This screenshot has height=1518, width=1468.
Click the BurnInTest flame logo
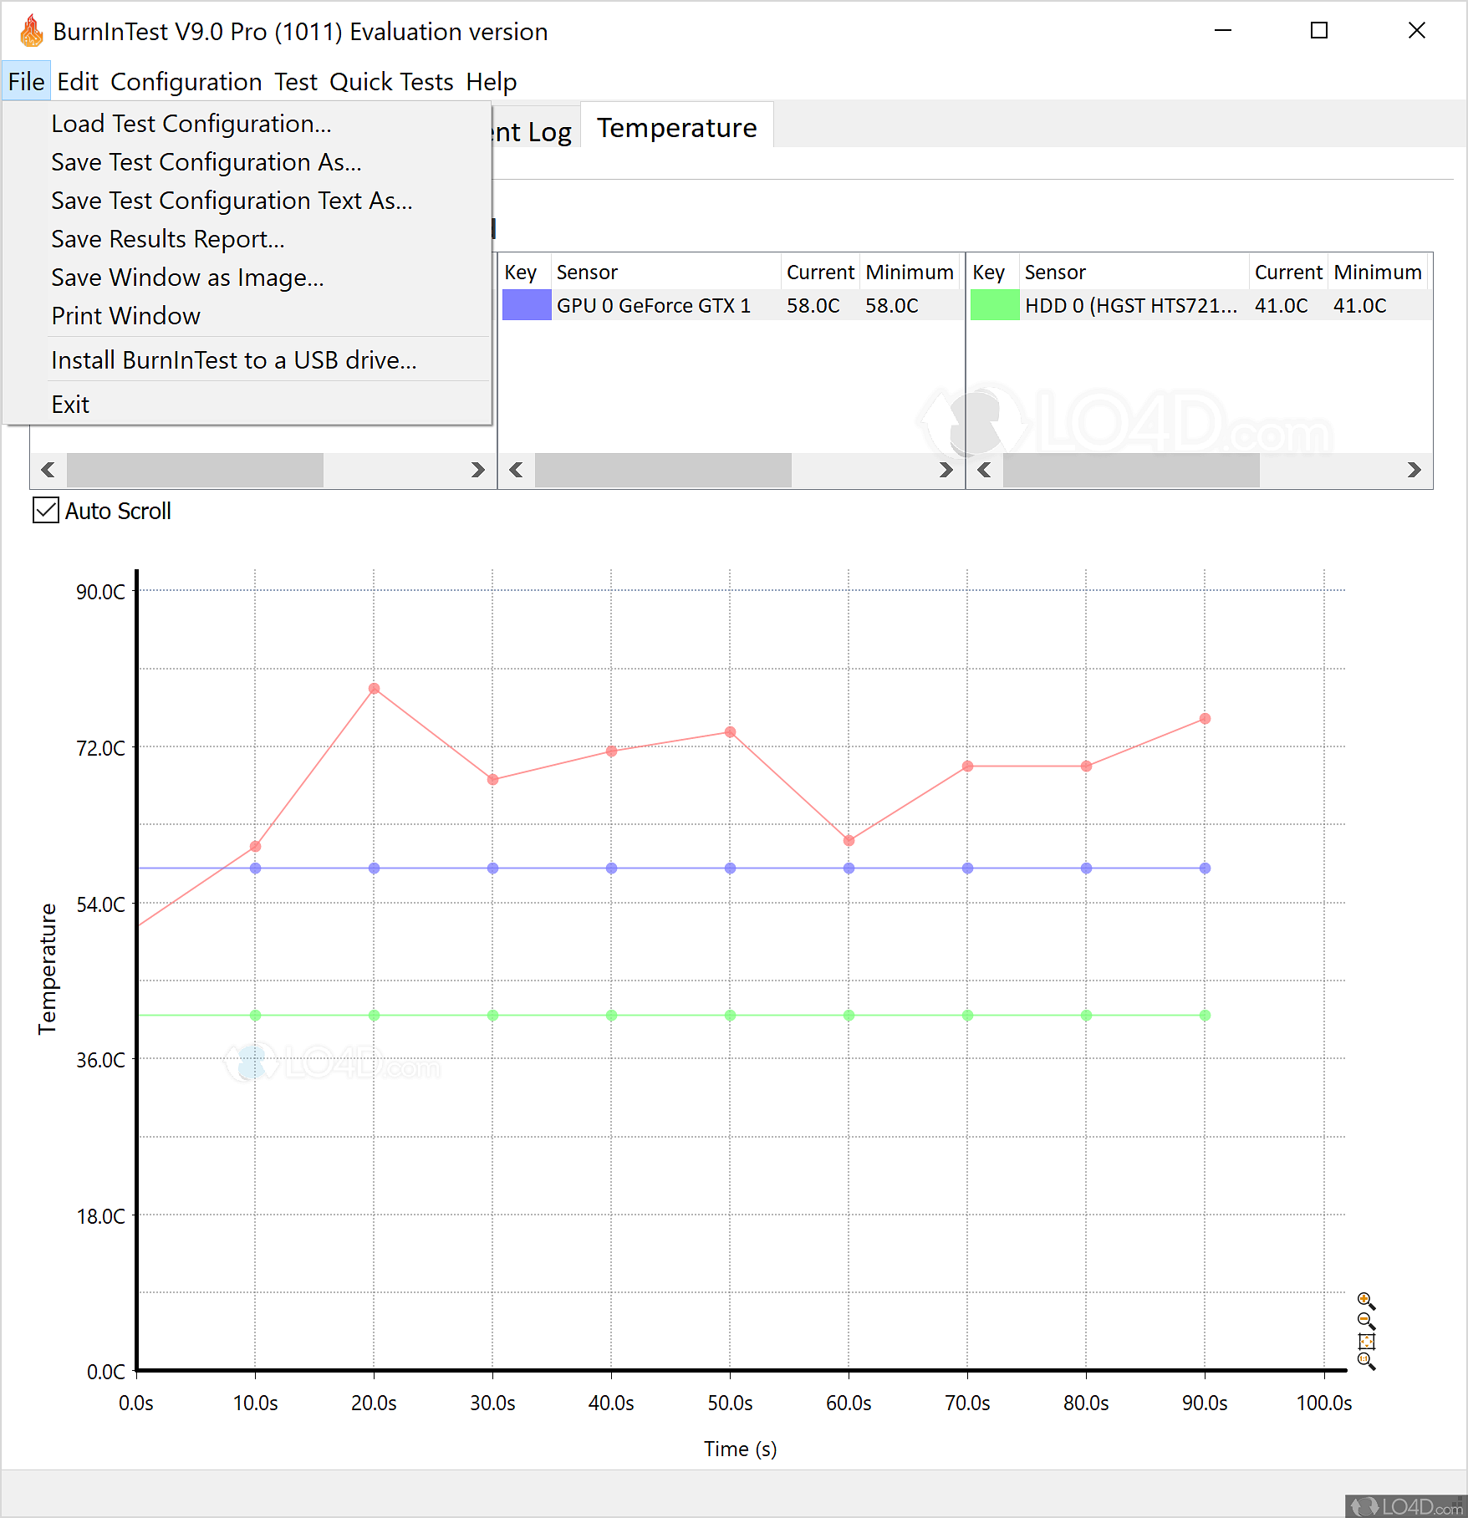click(x=31, y=30)
